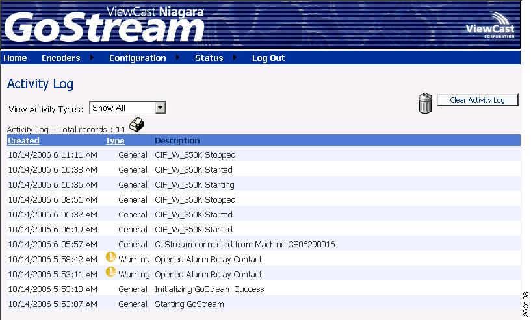Go to the Home menu

[x=15, y=58]
